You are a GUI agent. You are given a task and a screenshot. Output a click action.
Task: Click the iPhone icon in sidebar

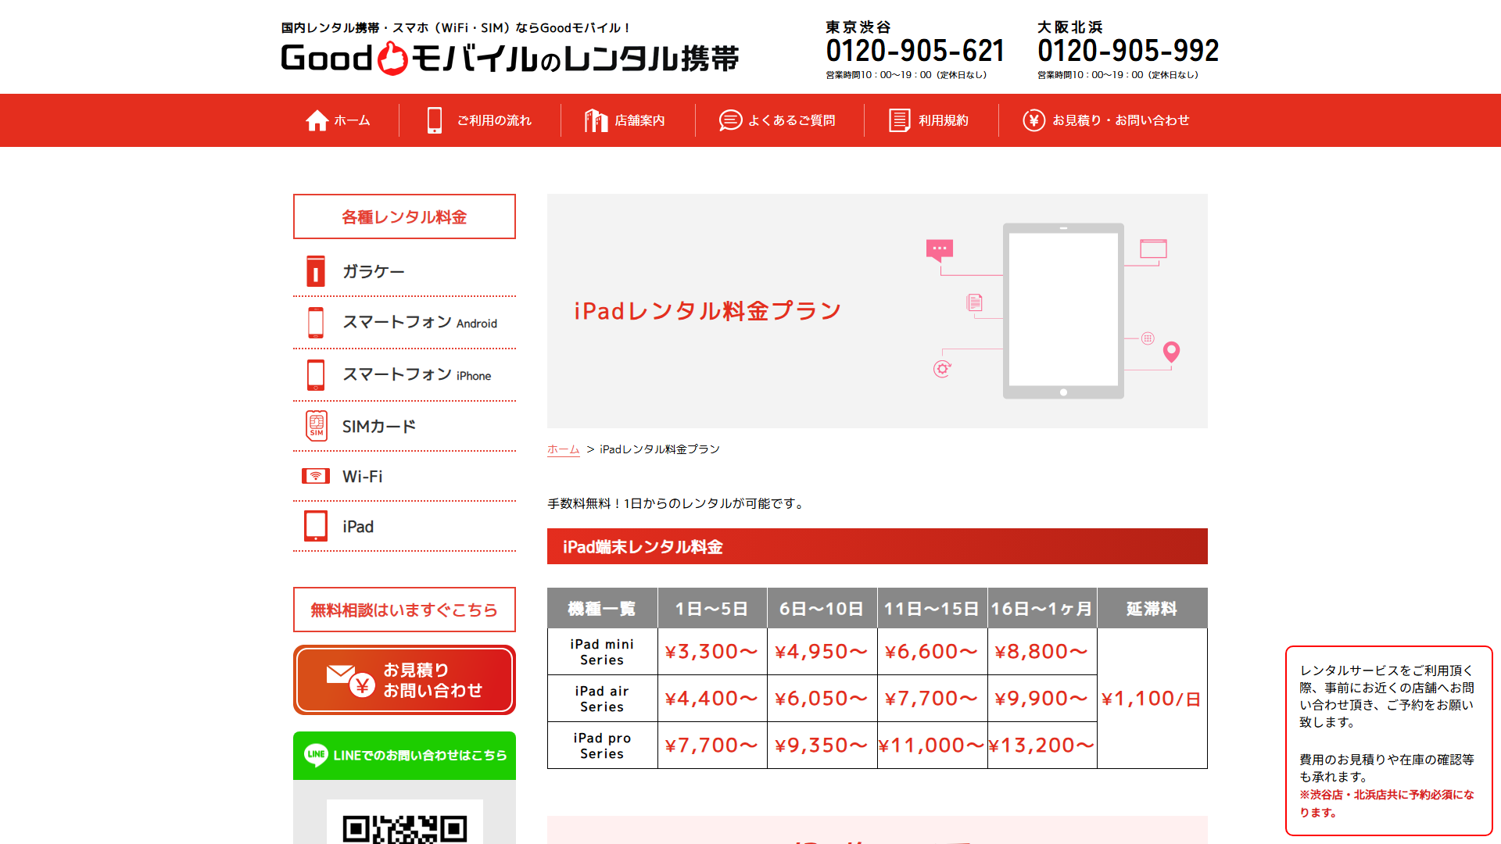[315, 375]
